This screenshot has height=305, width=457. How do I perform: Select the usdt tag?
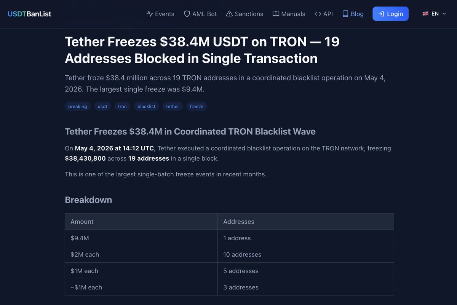tap(102, 107)
